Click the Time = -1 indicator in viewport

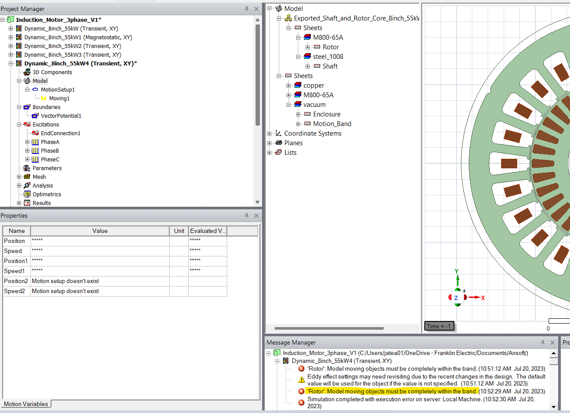click(439, 326)
